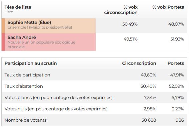Select the 51,93% Portets value for Sacha André
The height and width of the screenshot is (127, 189).
(177, 39)
